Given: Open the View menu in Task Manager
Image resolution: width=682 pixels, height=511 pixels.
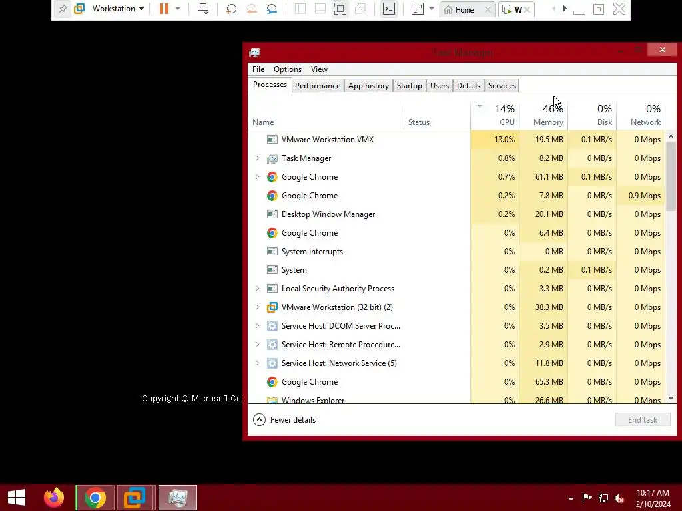Looking at the screenshot, I should pyautogui.click(x=319, y=69).
